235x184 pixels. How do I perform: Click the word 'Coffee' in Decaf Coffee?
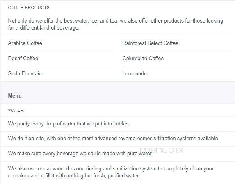click(x=31, y=58)
